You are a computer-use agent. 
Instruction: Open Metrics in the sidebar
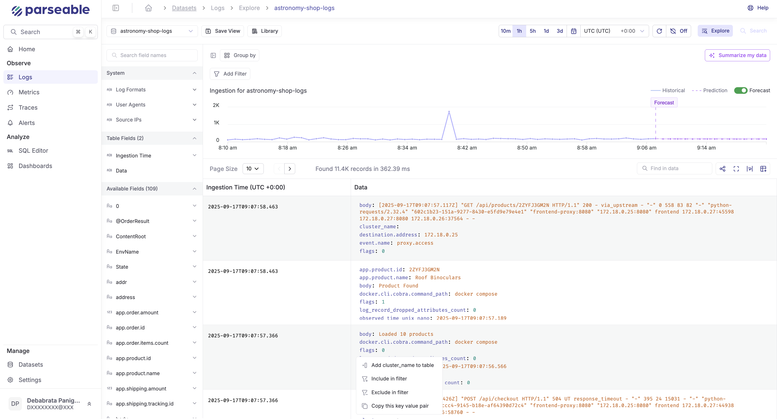tap(51, 92)
